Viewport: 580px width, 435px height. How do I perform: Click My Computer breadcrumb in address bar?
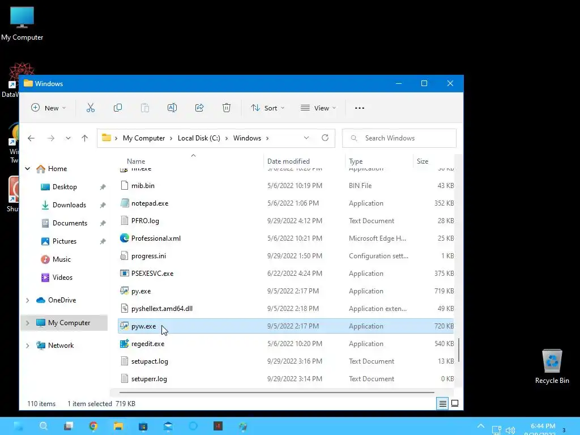tap(144, 138)
